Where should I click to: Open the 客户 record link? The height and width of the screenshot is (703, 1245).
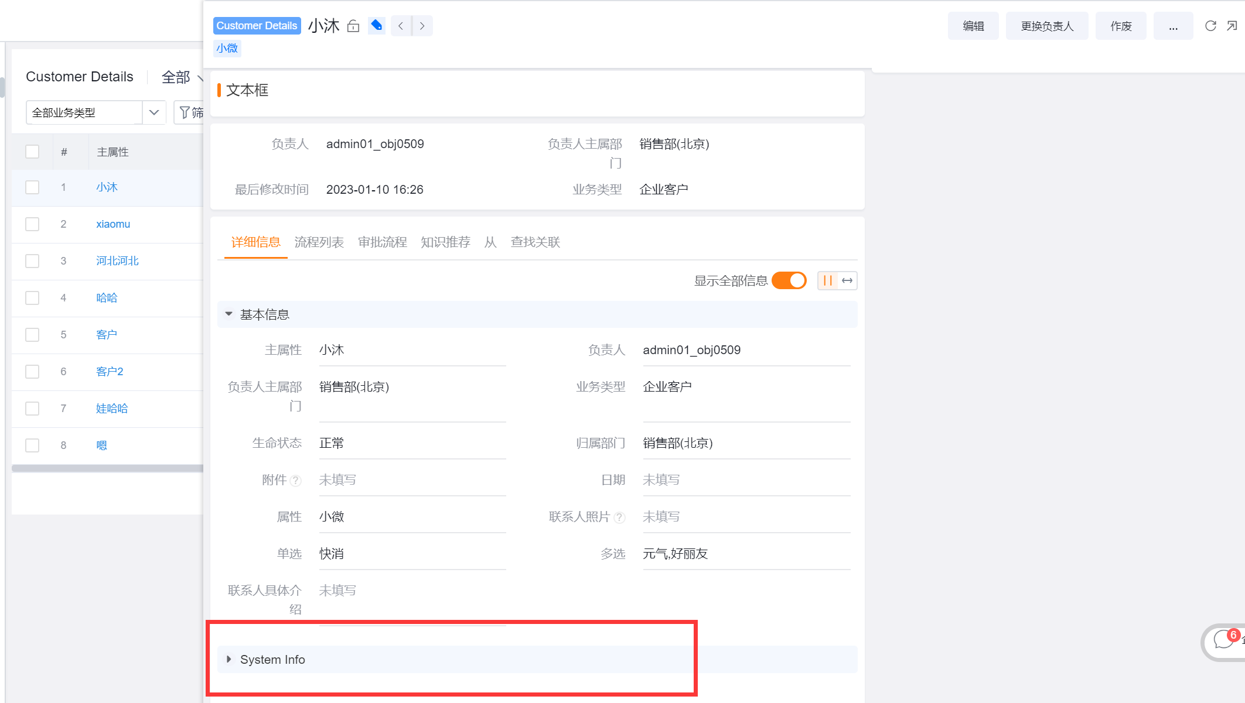[x=107, y=335]
